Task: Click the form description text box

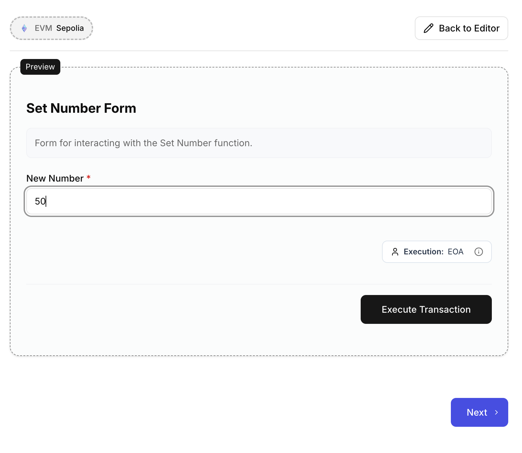Action: coord(259,143)
